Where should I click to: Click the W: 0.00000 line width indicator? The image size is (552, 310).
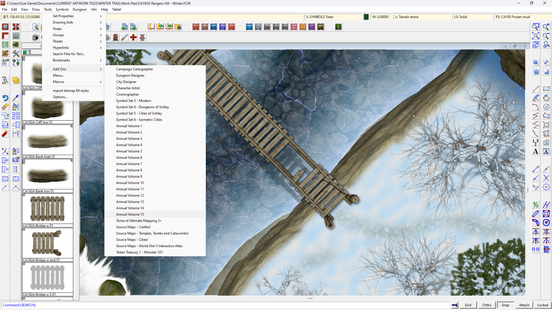pyautogui.click(x=381, y=17)
